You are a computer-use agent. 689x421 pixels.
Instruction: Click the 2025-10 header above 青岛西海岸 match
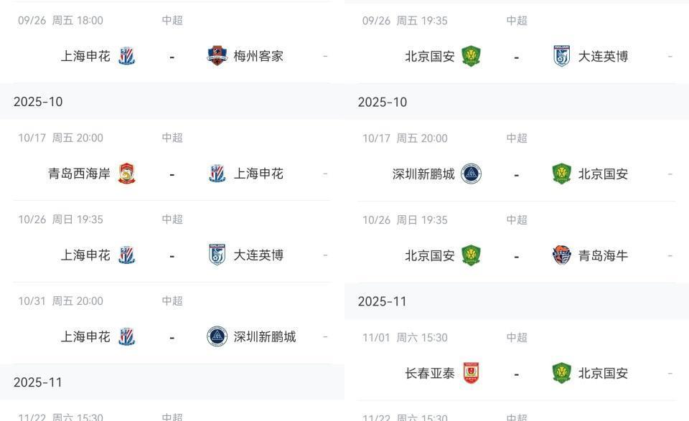coord(38,102)
